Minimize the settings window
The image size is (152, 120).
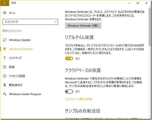coord(129,3)
